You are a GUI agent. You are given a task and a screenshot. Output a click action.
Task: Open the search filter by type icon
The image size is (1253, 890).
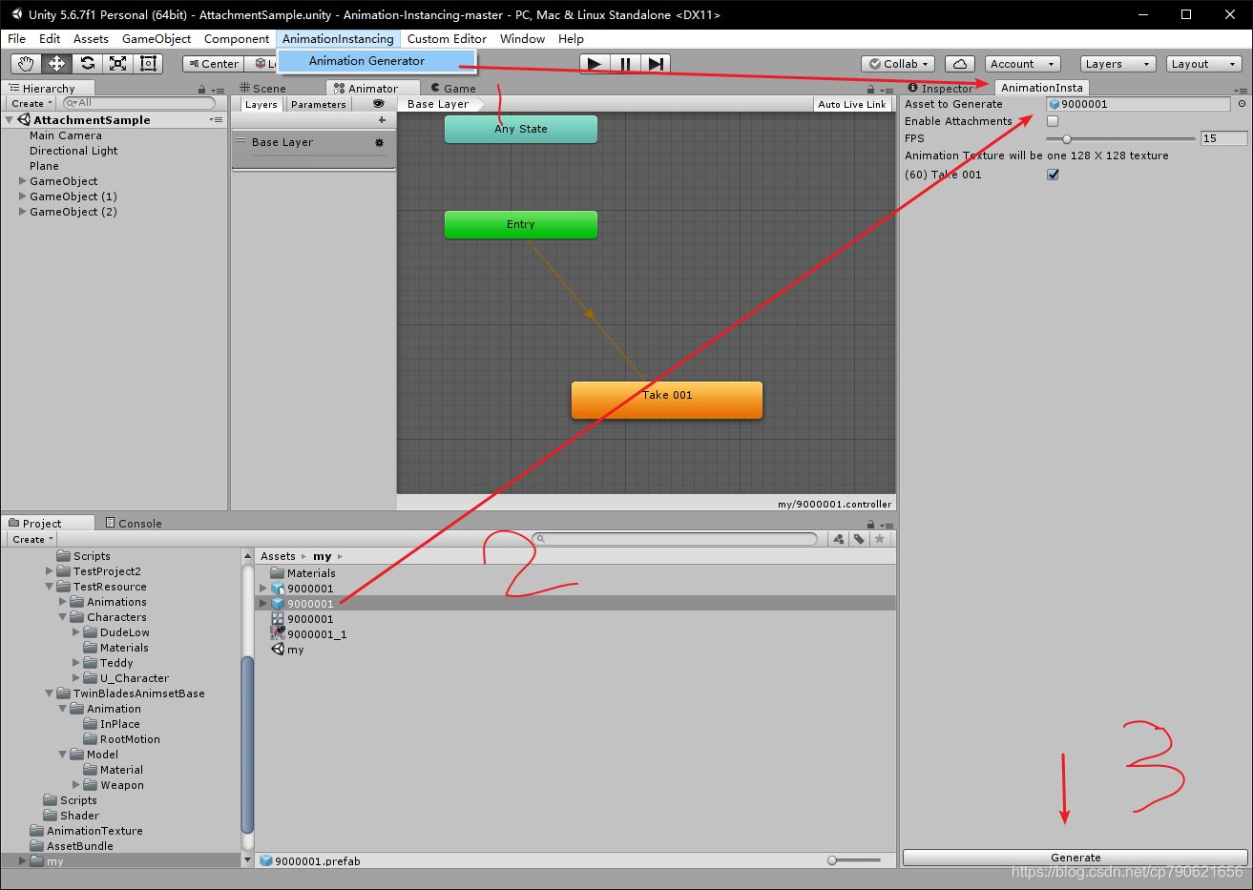click(x=838, y=539)
